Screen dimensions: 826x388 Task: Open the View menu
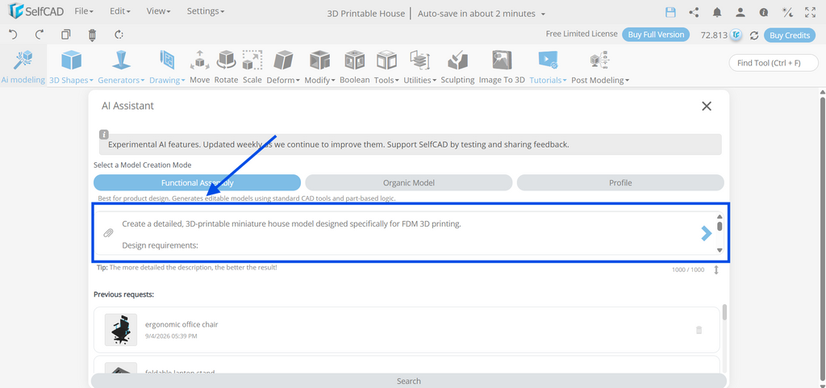pos(158,11)
